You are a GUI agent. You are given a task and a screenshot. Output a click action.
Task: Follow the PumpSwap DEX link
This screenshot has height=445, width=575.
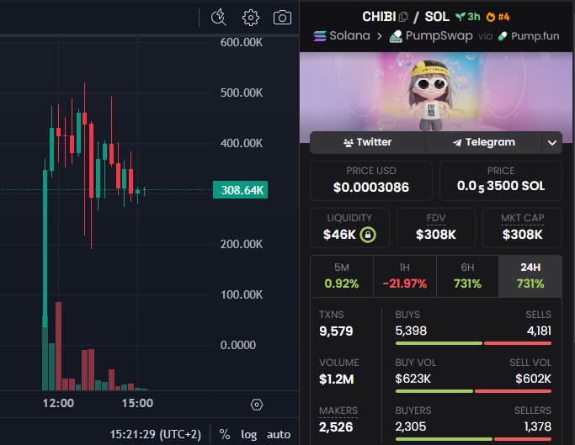pyautogui.click(x=431, y=36)
